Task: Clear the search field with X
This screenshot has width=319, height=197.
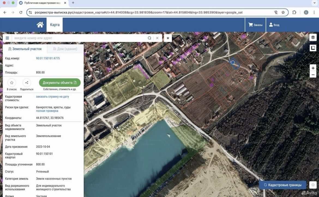Action: [157, 38]
